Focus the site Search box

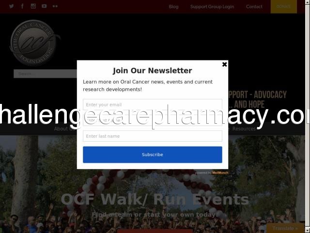click(x=45, y=74)
